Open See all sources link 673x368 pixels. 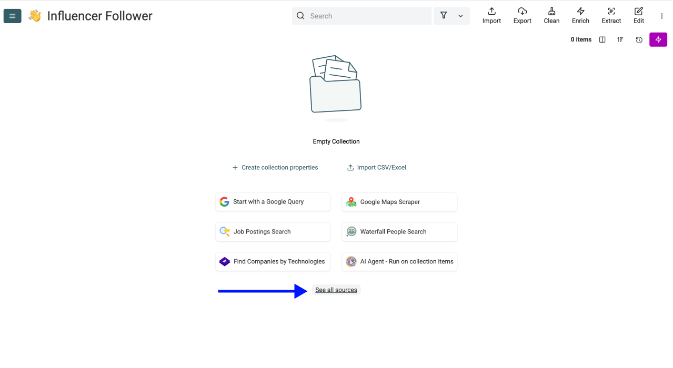pyautogui.click(x=336, y=290)
